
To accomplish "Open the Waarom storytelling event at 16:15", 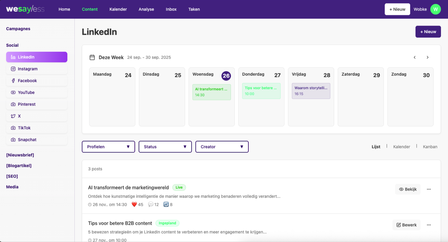I will pos(311,91).
